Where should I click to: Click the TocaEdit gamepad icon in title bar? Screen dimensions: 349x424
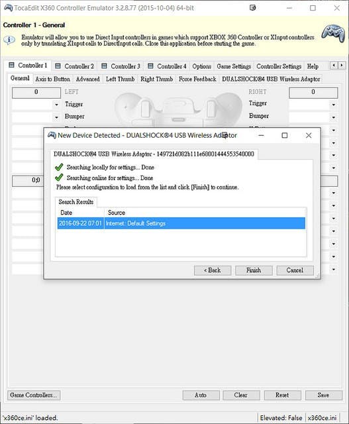pyautogui.click(x=8, y=7)
